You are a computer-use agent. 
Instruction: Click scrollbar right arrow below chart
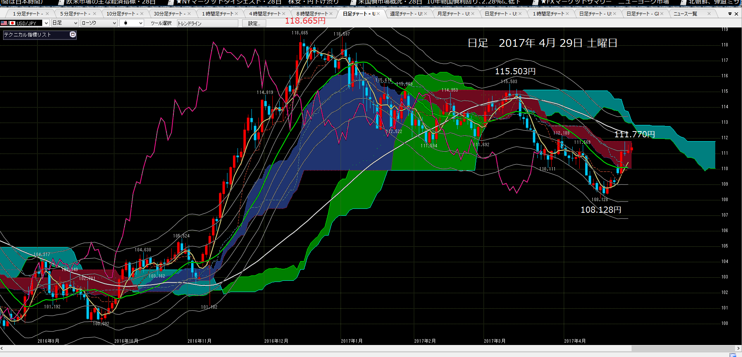click(739, 348)
